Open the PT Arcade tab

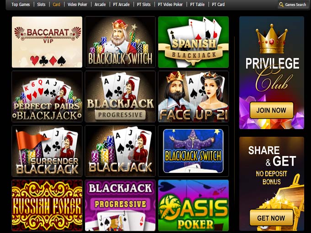pyautogui.click(x=121, y=5)
